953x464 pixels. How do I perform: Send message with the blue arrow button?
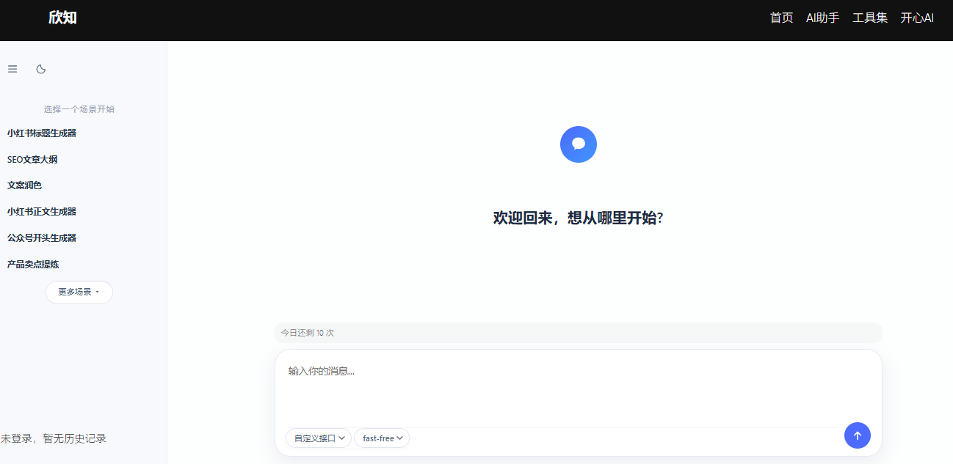pyautogui.click(x=858, y=435)
